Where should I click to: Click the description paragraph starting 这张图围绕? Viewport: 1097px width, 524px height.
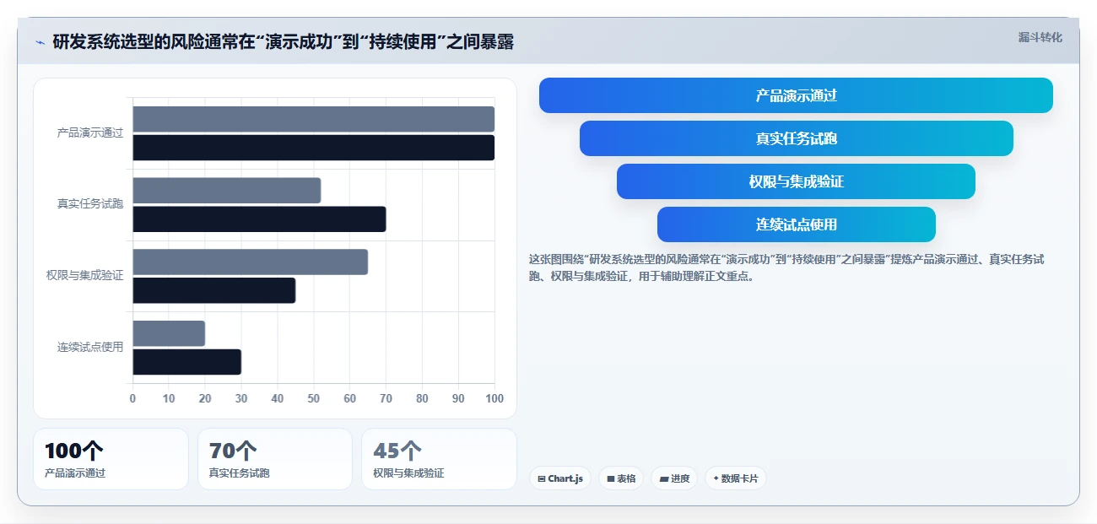[x=786, y=267]
